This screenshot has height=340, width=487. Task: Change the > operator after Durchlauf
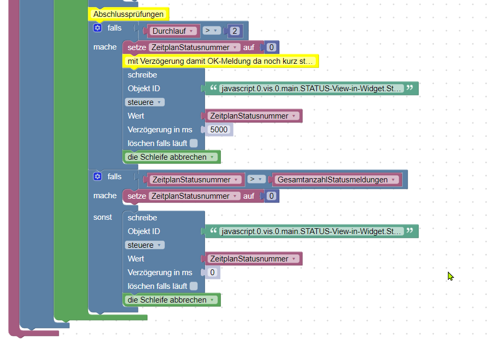pos(211,31)
